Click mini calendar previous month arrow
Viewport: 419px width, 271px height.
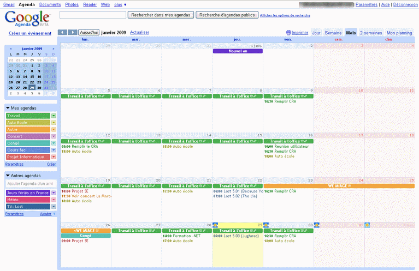(11, 49)
